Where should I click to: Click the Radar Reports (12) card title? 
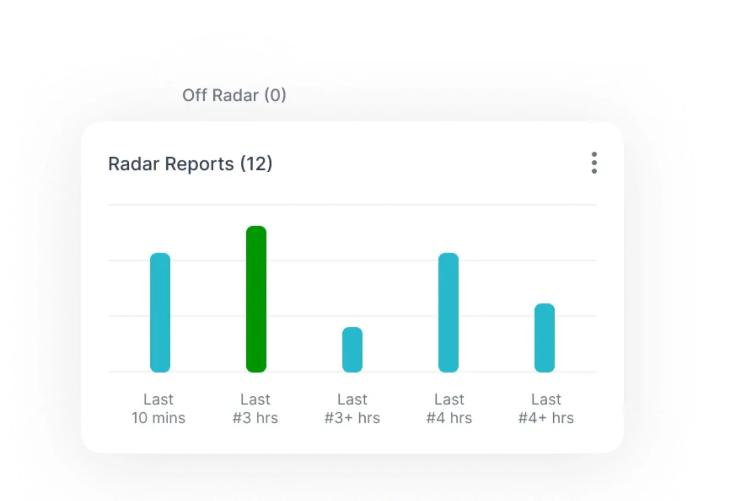tap(190, 164)
